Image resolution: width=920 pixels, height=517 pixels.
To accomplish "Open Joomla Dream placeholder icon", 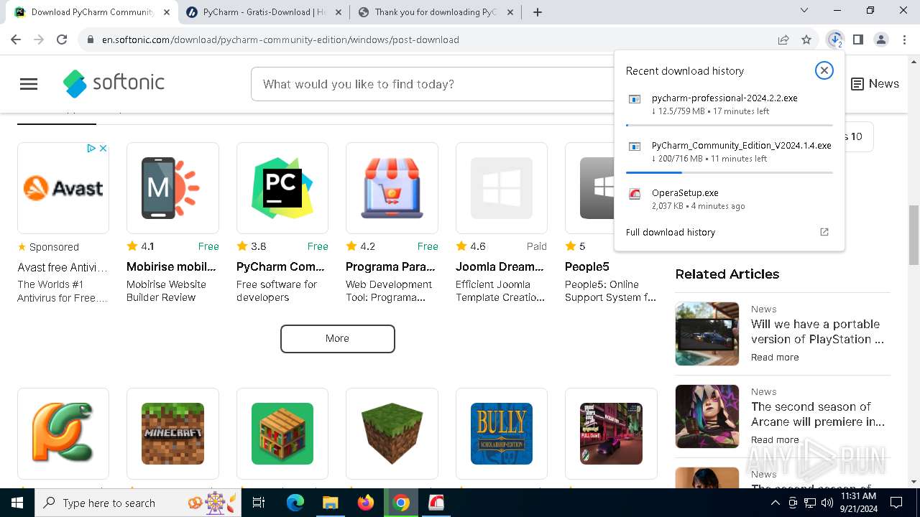I will tap(502, 188).
